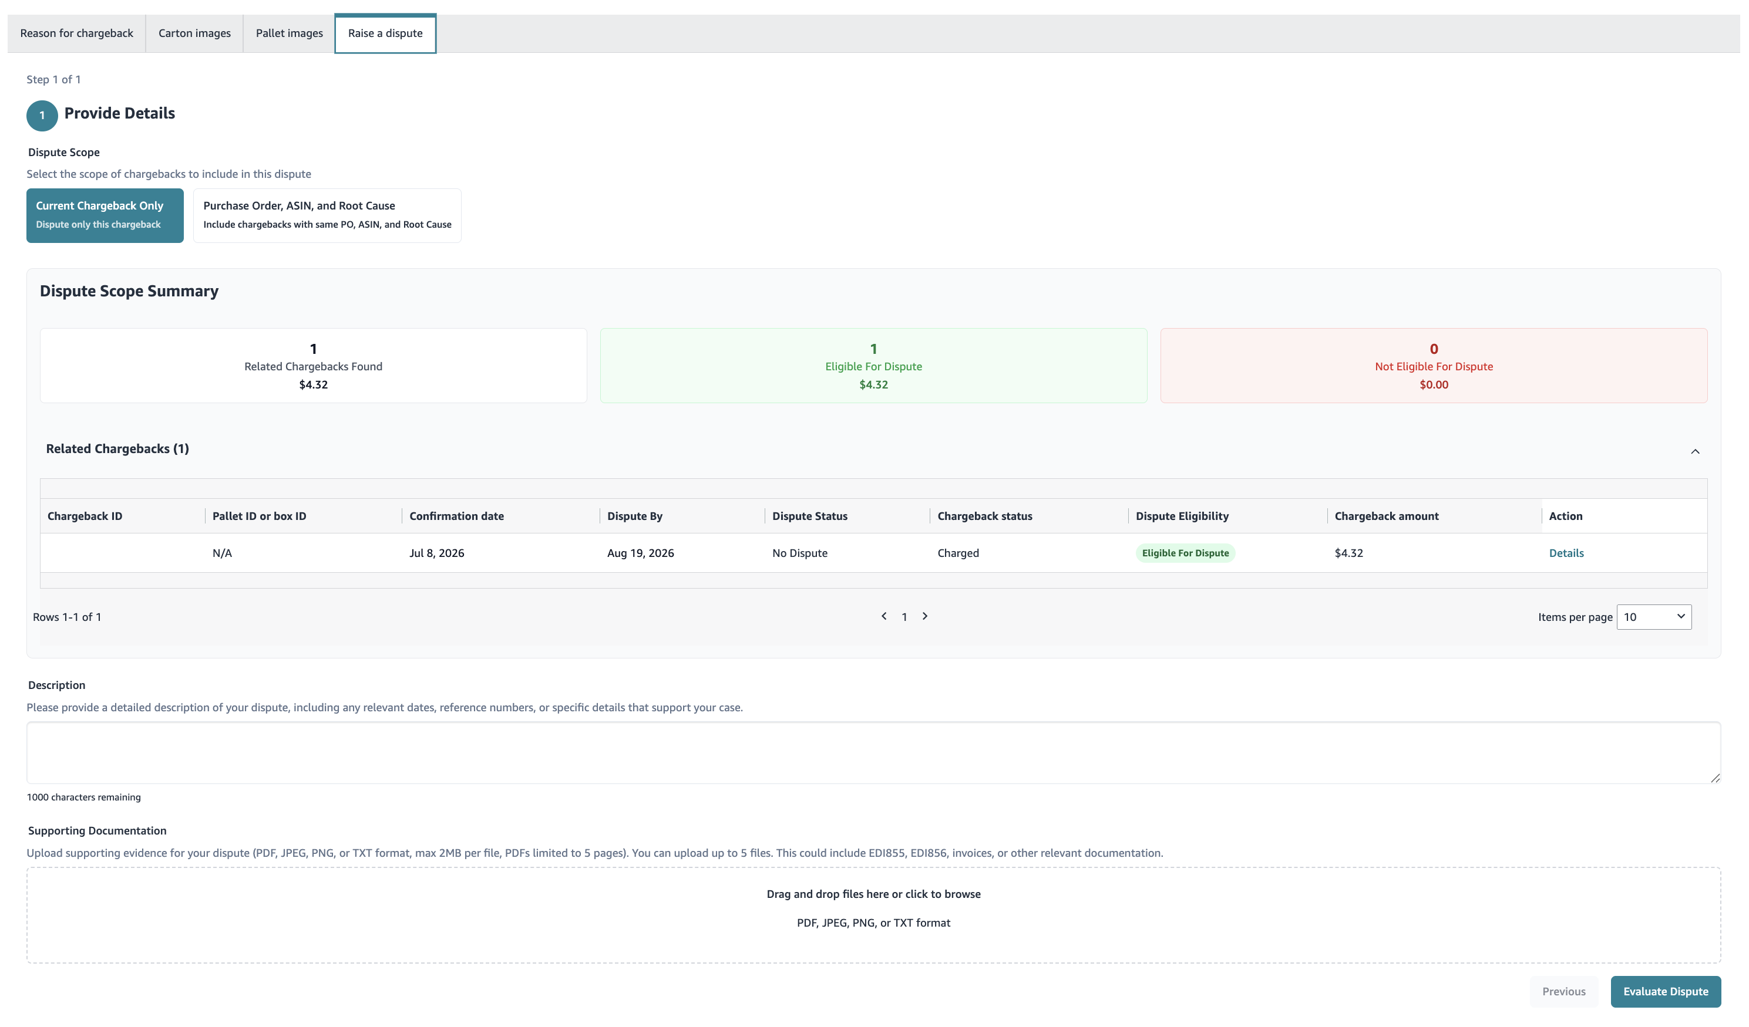1749x1027 pixels.
Task: Click the Previous button
Action: 1563,991
